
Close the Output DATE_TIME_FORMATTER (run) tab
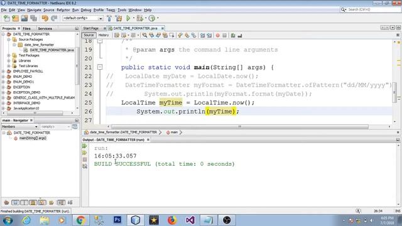click(148, 139)
